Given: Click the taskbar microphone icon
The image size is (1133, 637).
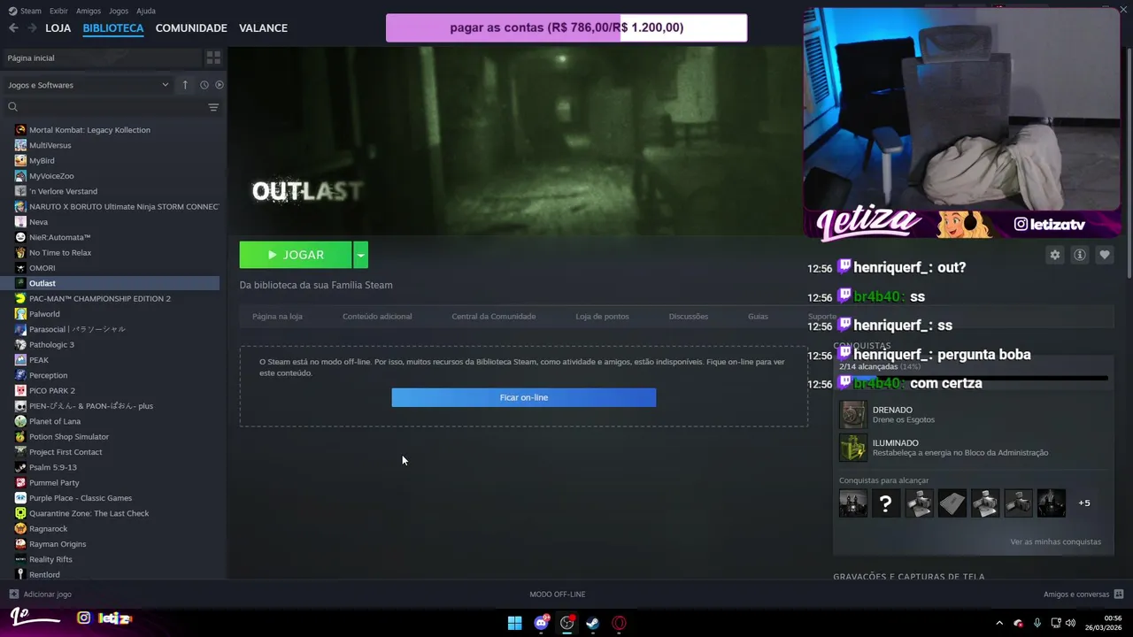Looking at the screenshot, I should (1037, 623).
